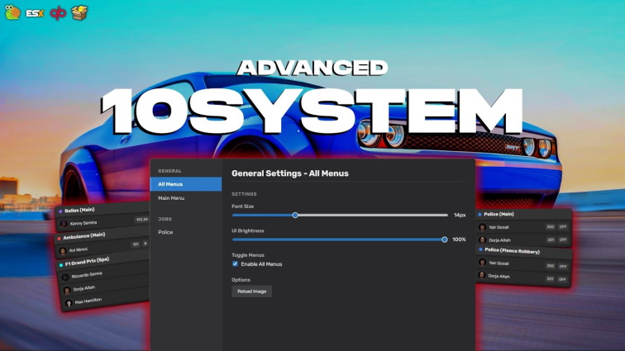Image resolution: width=625 pixels, height=351 pixels.
Task: Select All Menus in the General sidebar
Action: click(x=186, y=184)
